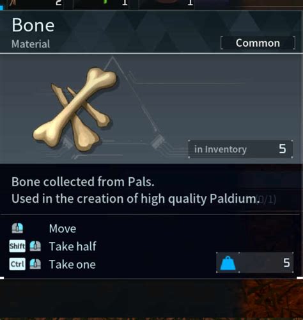Click the Bone collected from Pals description
The image size is (303, 320).
(83, 182)
